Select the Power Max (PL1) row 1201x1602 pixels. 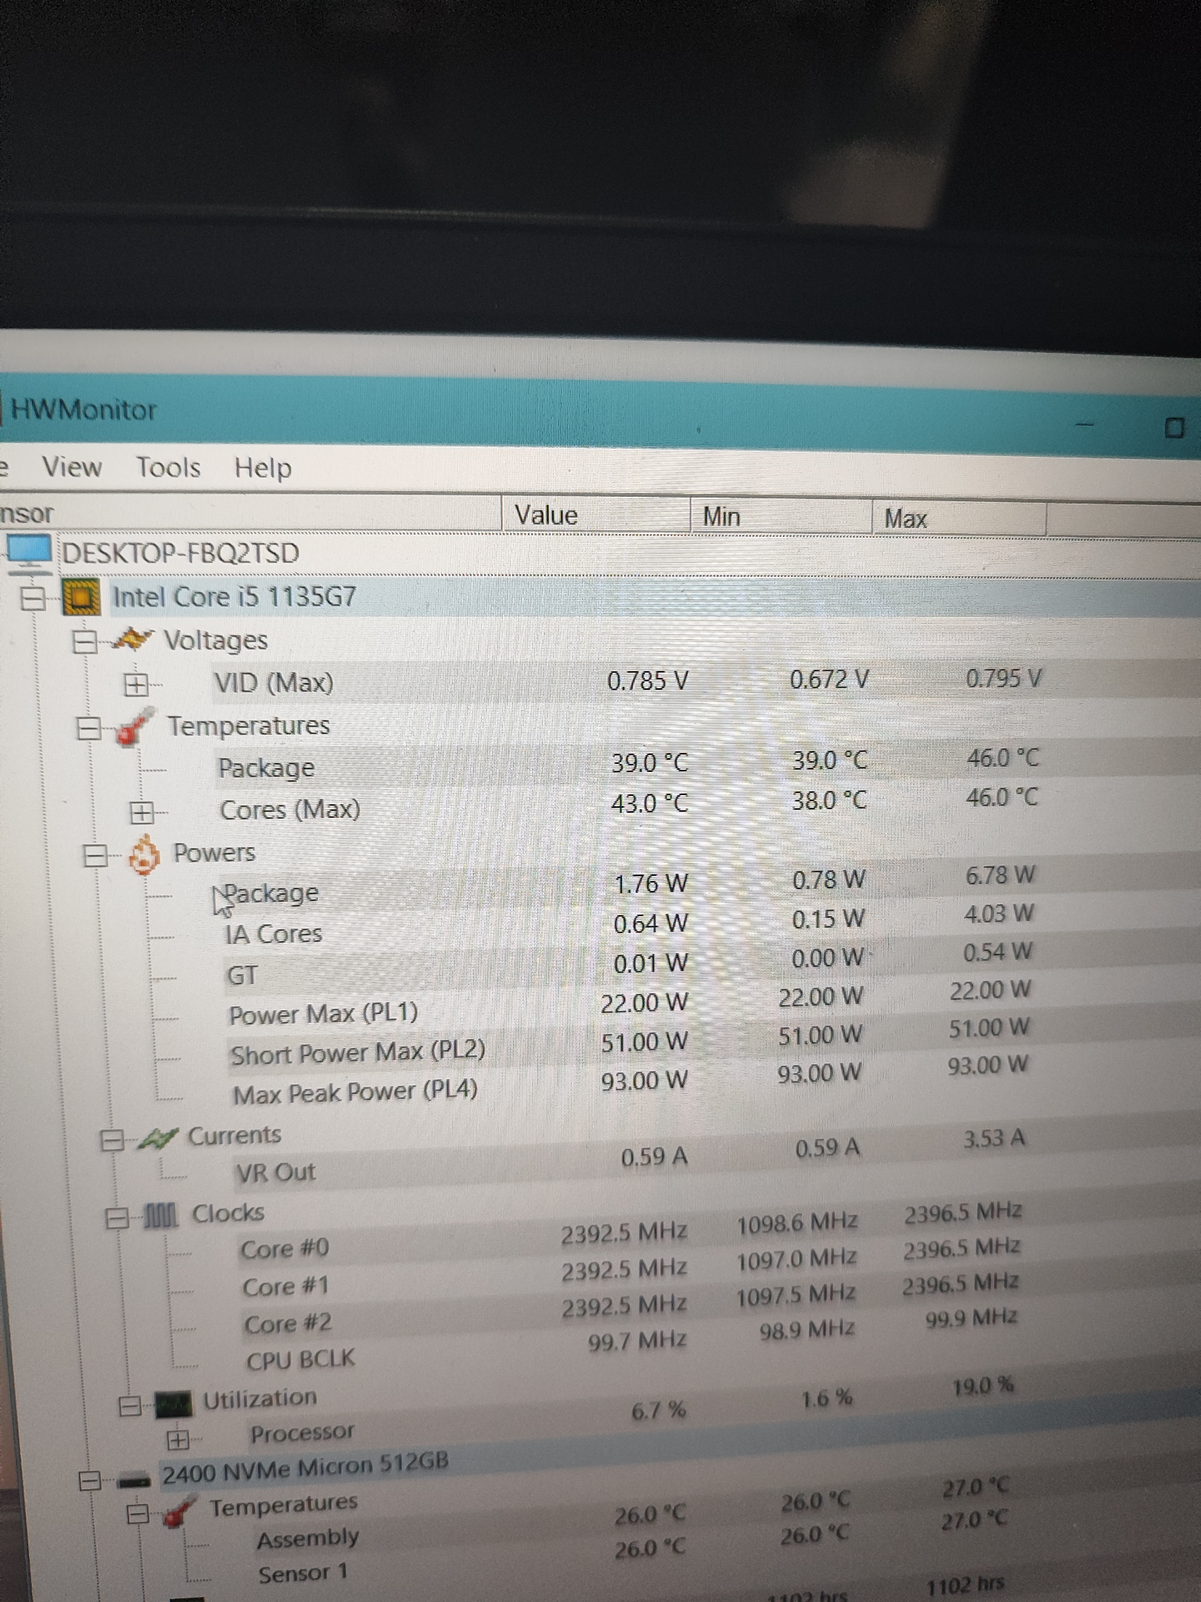click(323, 1014)
